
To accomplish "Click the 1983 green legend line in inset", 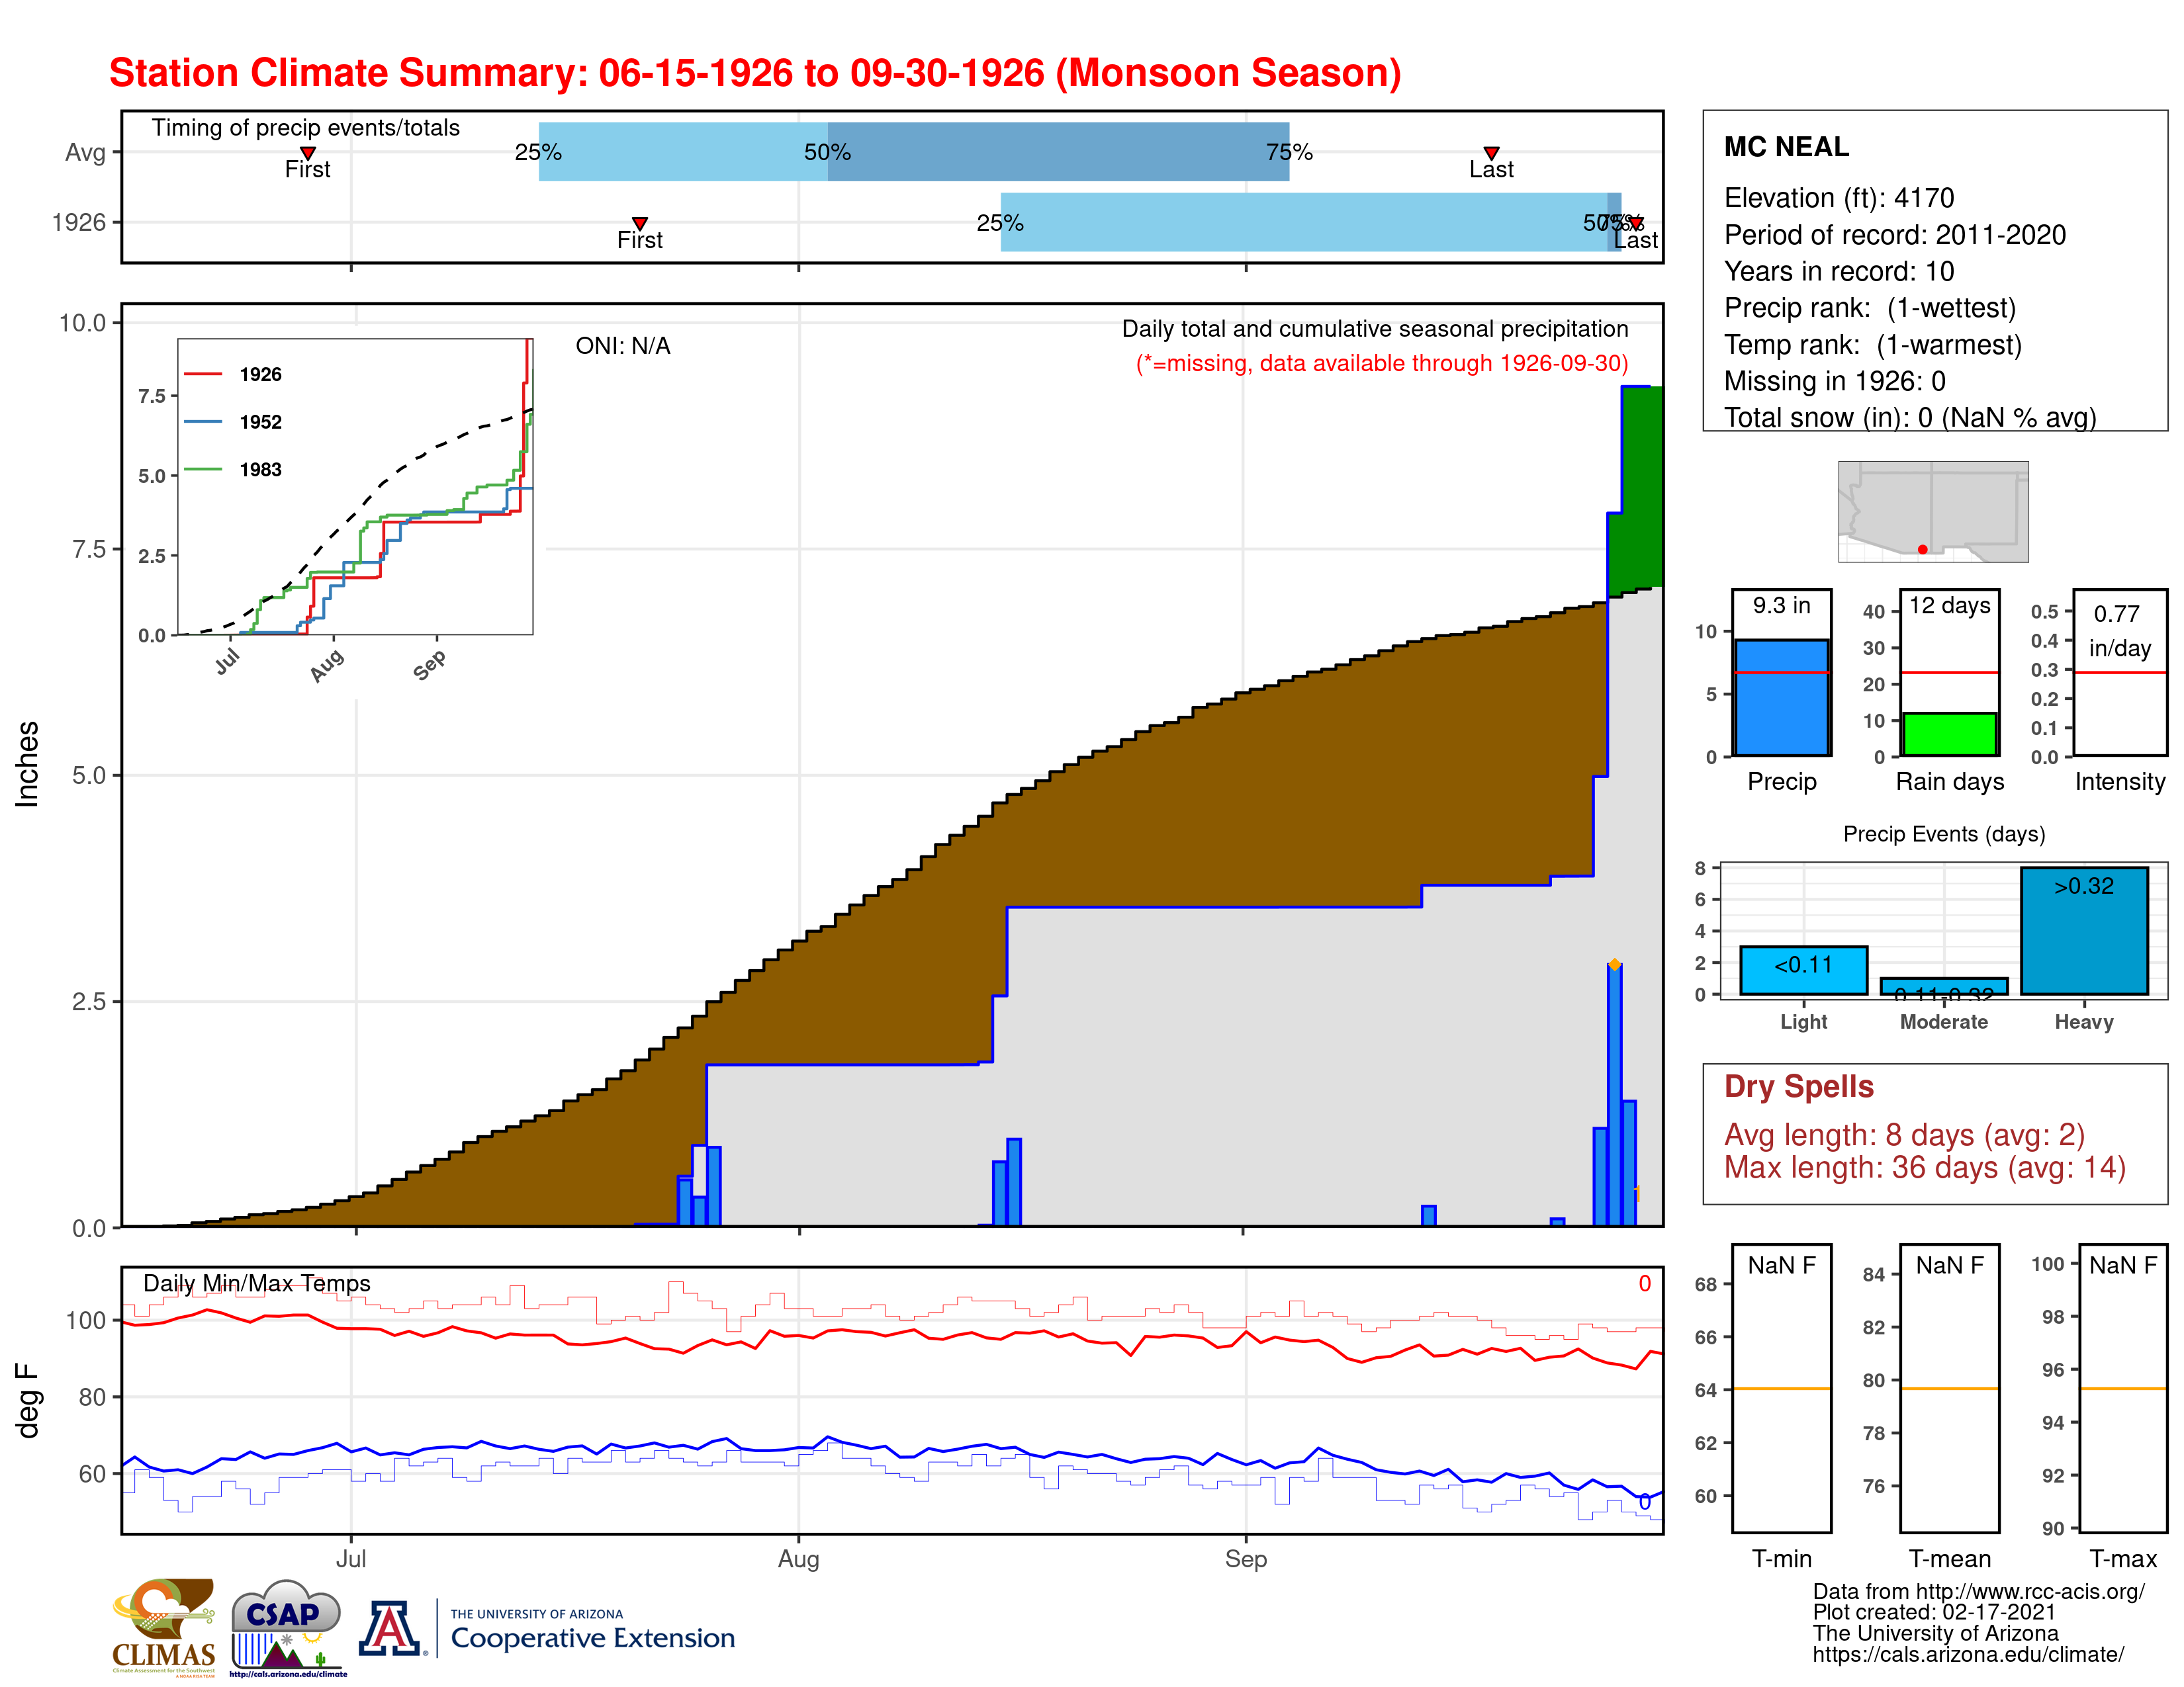I will click(203, 469).
